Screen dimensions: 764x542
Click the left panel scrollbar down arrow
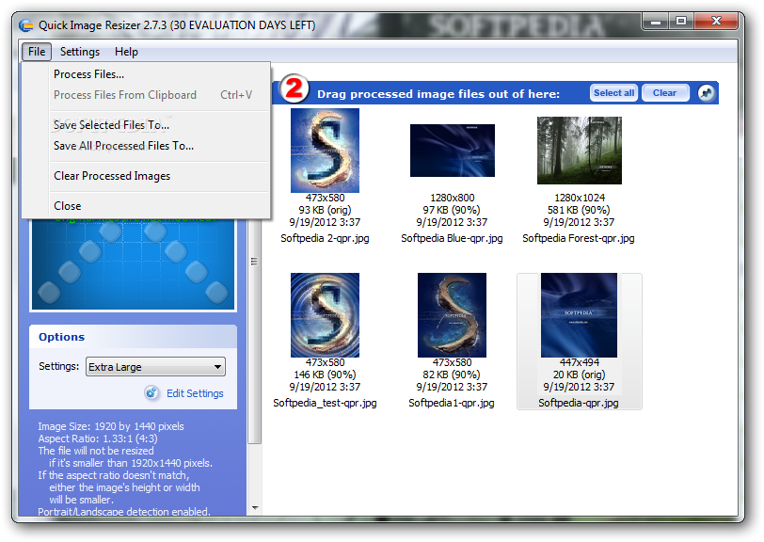[254, 508]
